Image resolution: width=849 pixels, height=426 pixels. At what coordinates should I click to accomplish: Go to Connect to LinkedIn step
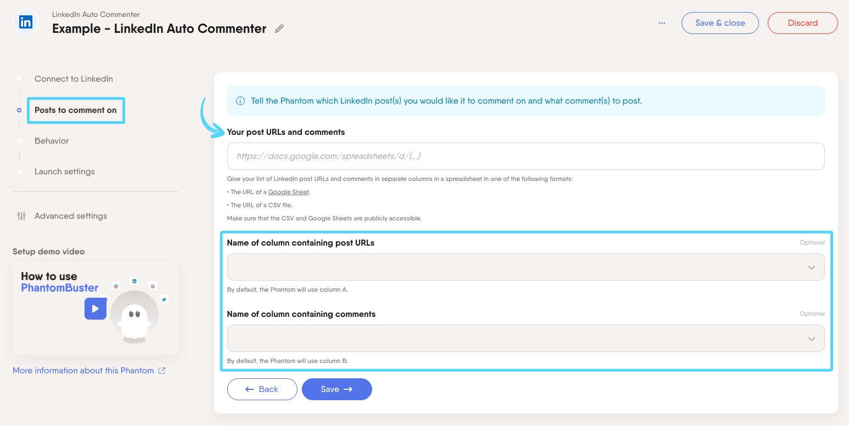74,79
